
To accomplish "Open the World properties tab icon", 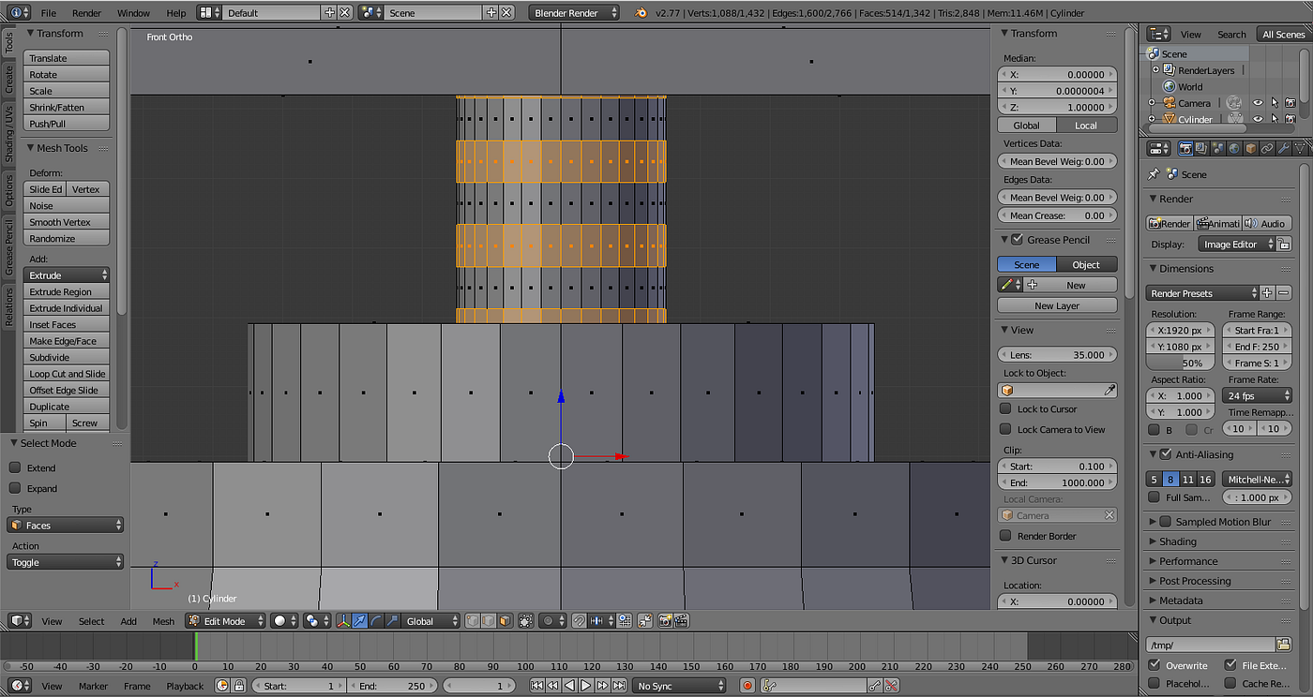I will click(x=1234, y=149).
